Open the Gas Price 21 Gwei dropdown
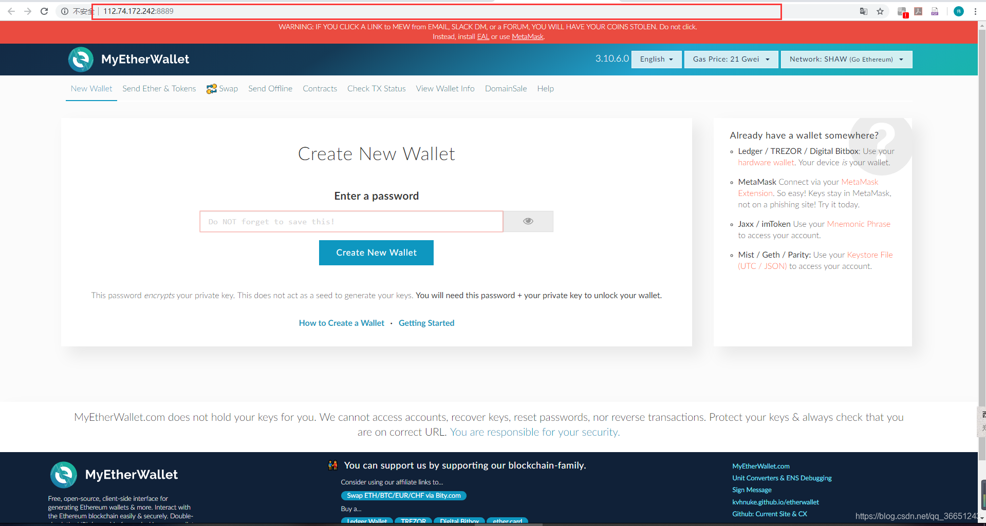Screen dimensions: 986x526 (x=732, y=60)
